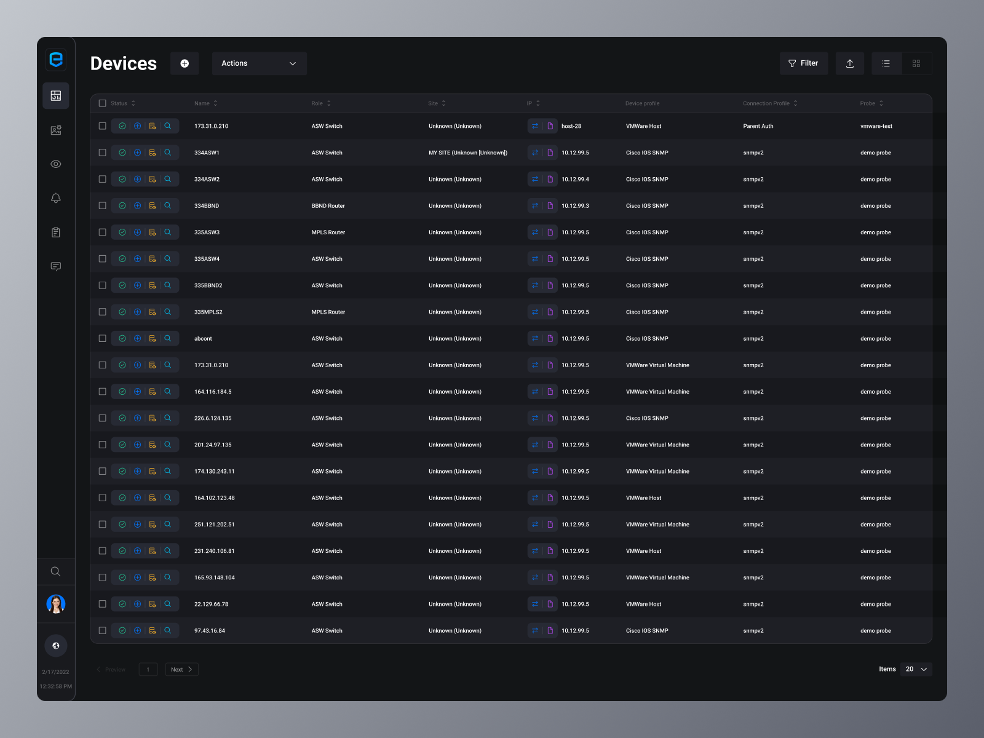Select the clipboard icon in the sidebar
Screen dimensions: 984x738
(x=56, y=232)
